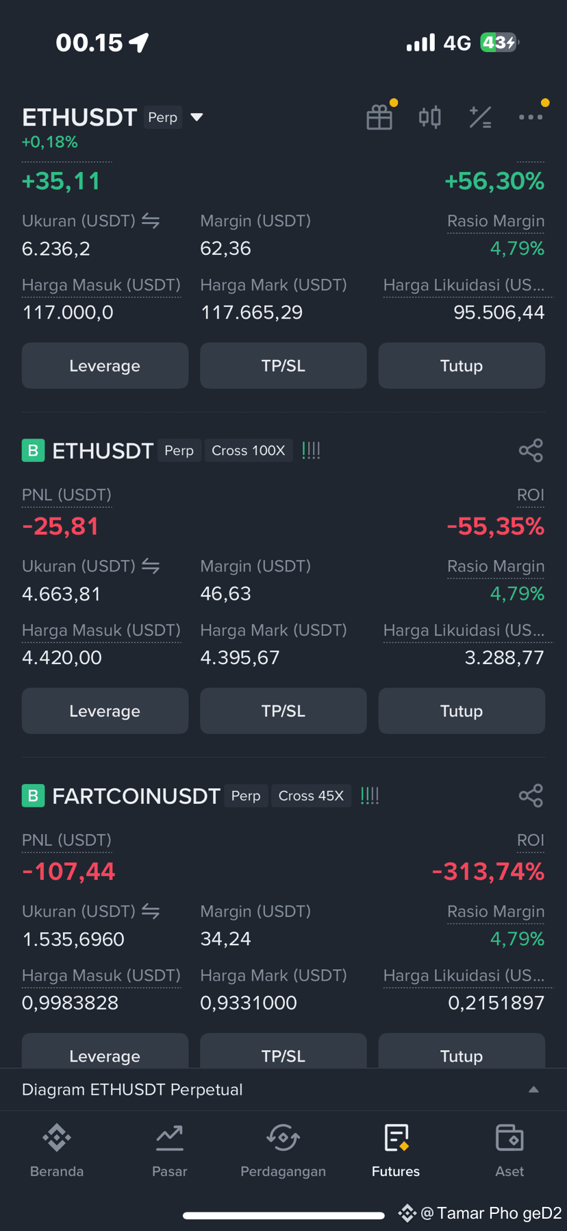Switch to the Pasar tab
The width and height of the screenshot is (567, 1231).
click(x=170, y=1151)
